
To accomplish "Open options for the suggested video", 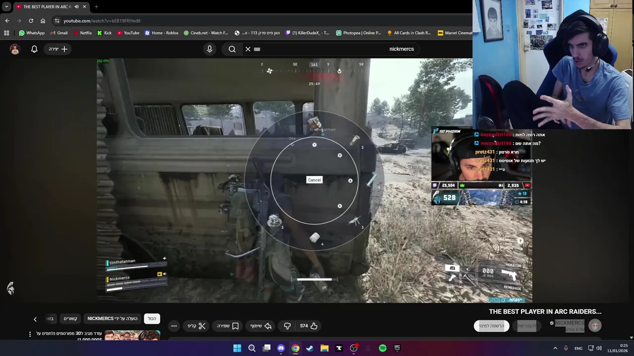I will click(30, 334).
